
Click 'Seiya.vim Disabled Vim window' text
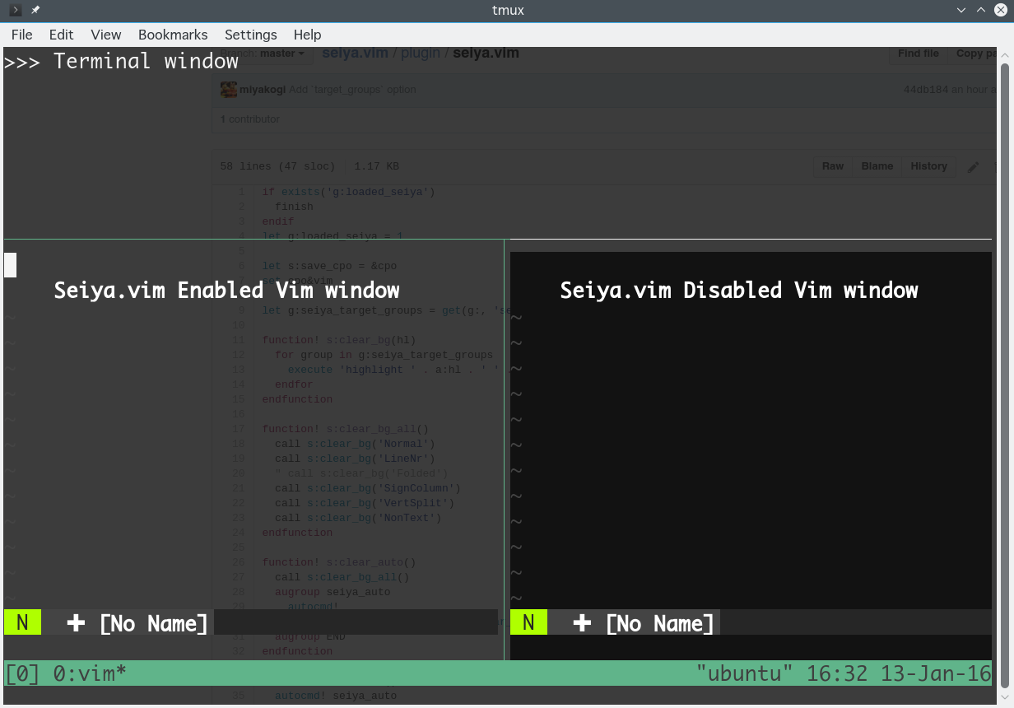pyautogui.click(x=739, y=290)
